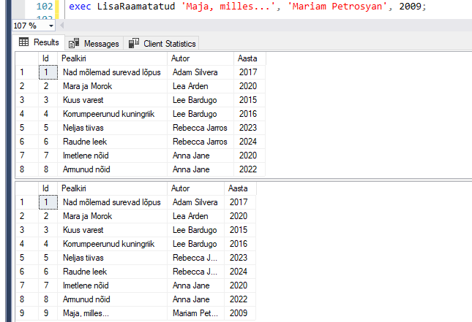Image resolution: width=472 pixels, height=322 pixels.
Task: Open the Results tab grid icon
Action: 23,43
